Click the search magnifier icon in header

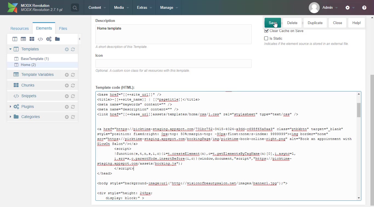(75, 8)
